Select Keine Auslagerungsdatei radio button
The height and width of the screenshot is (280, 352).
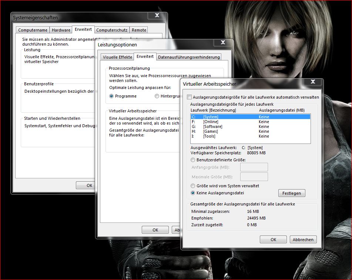click(193, 193)
